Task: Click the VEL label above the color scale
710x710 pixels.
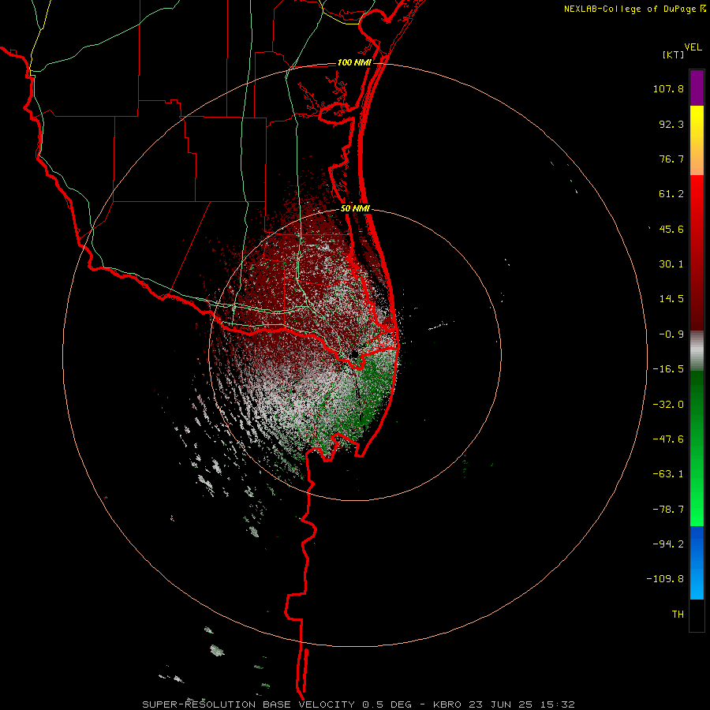Action: click(x=693, y=47)
